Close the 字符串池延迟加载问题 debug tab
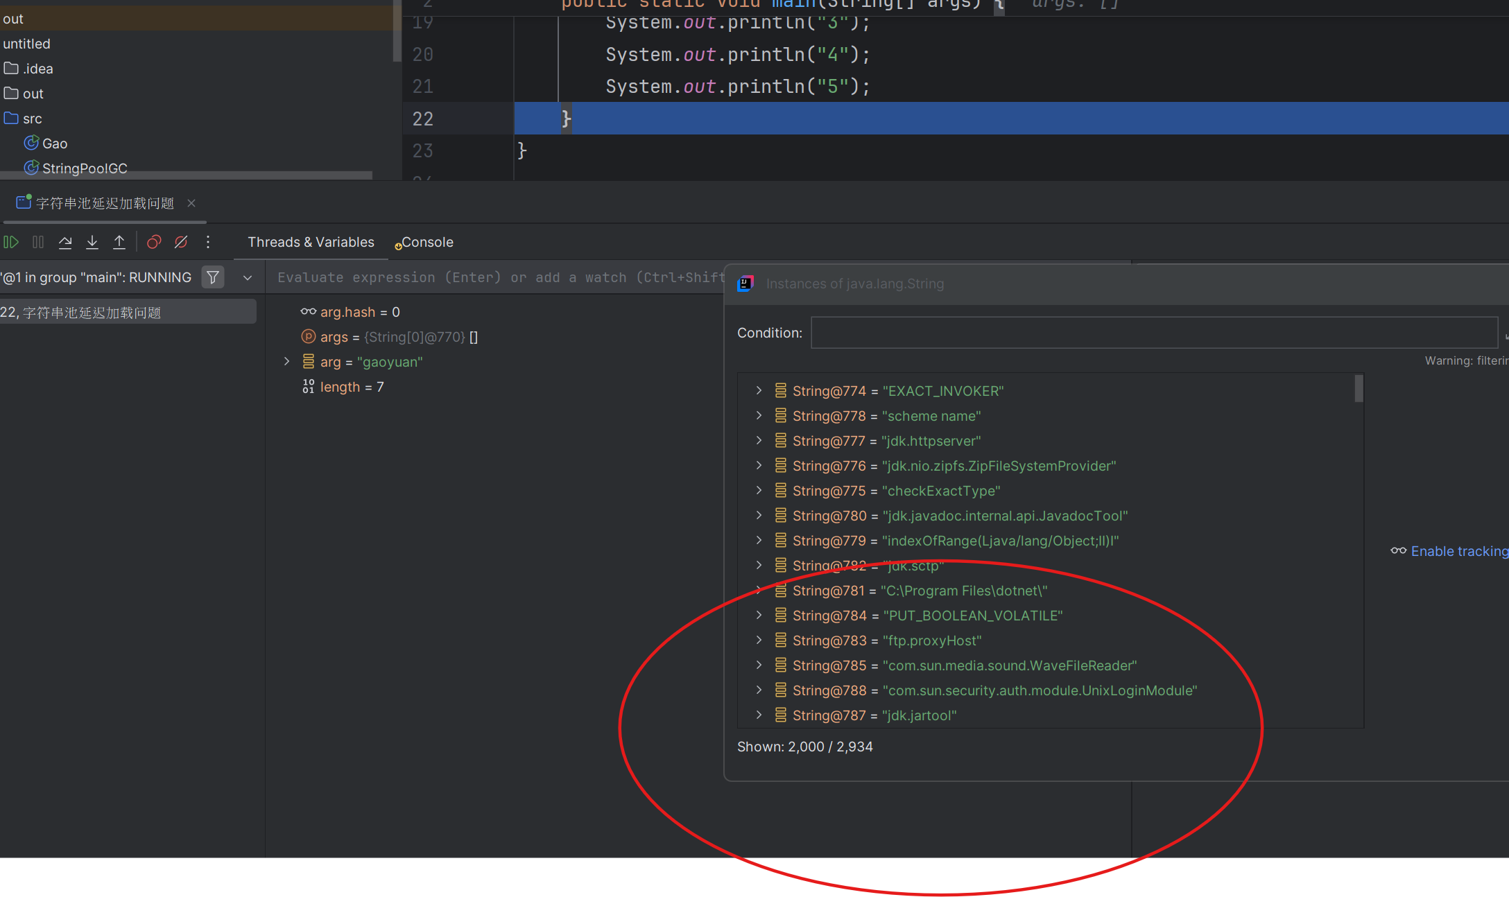The height and width of the screenshot is (897, 1509). [x=191, y=203]
